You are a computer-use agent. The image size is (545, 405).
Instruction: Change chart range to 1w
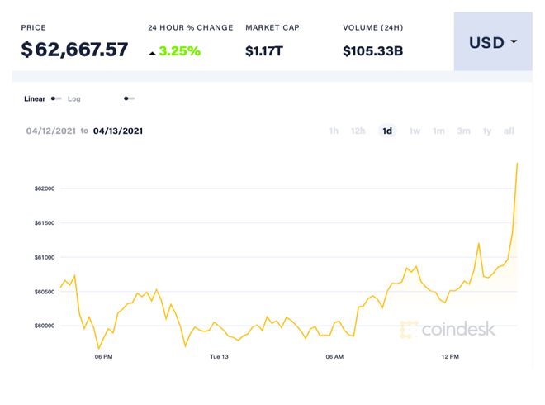415,131
